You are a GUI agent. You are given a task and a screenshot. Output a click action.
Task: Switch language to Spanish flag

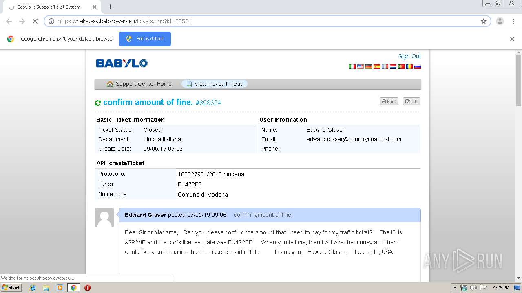pyautogui.click(x=377, y=66)
